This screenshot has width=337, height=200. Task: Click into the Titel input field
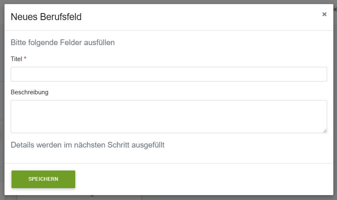coord(169,74)
